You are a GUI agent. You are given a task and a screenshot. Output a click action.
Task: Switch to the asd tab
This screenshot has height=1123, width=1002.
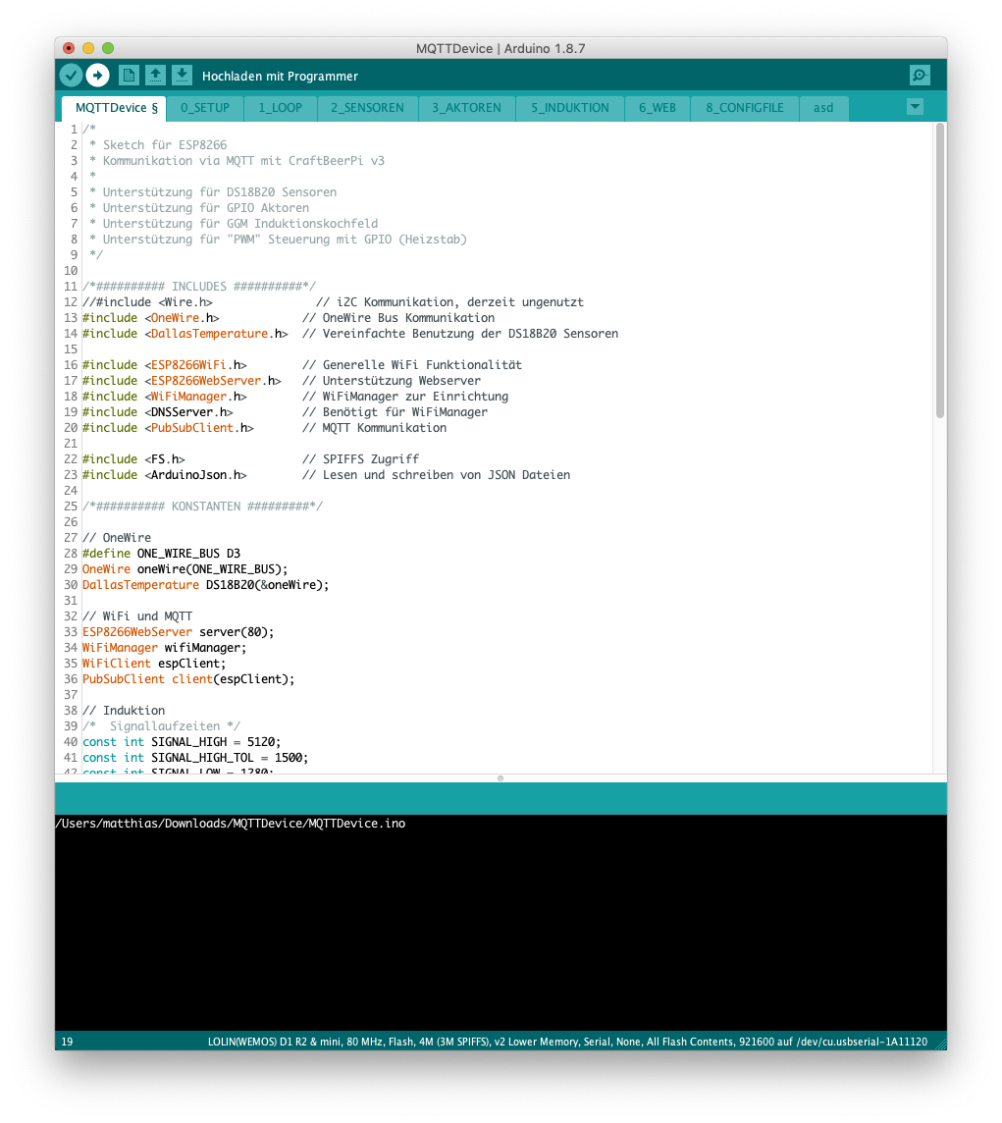pos(823,108)
